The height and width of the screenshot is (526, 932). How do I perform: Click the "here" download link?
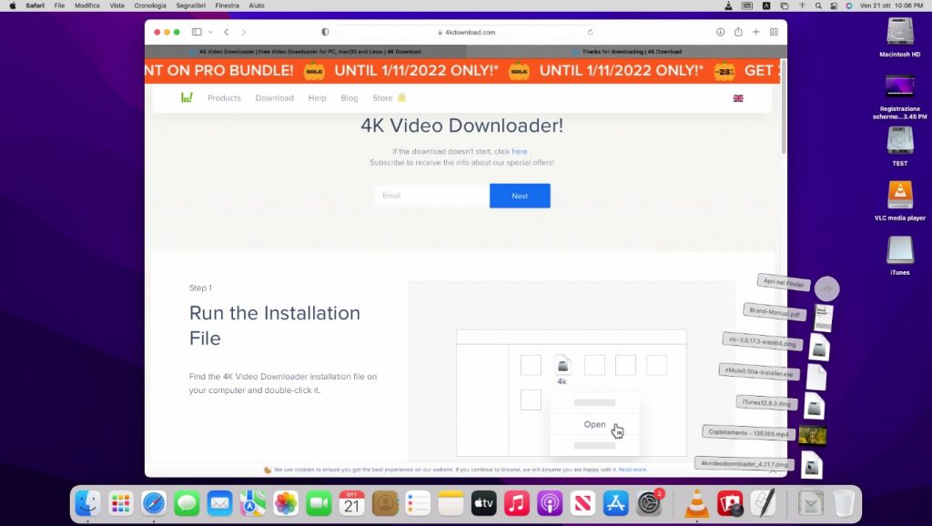click(x=519, y=151)
